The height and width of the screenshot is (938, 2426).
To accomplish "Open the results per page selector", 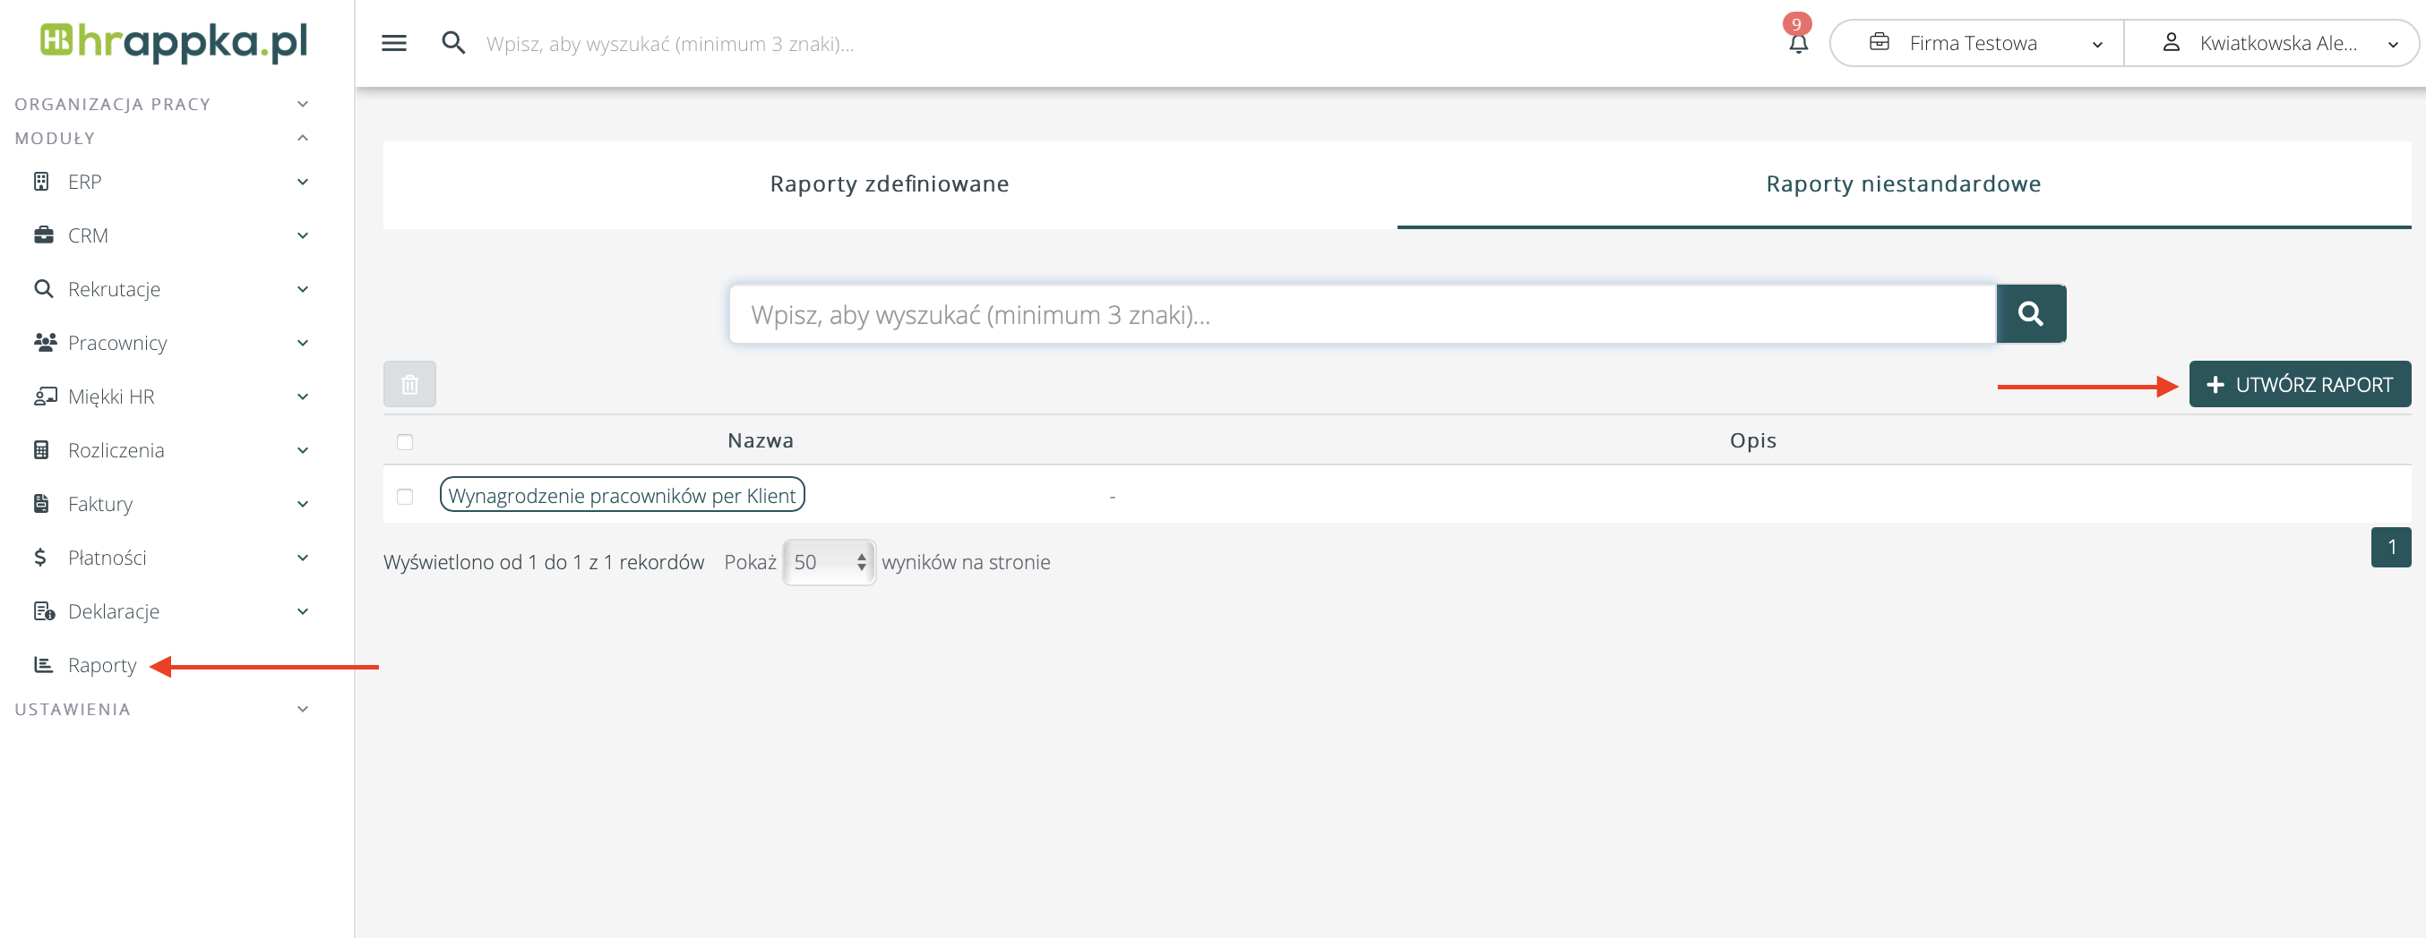I will point(829,562).
